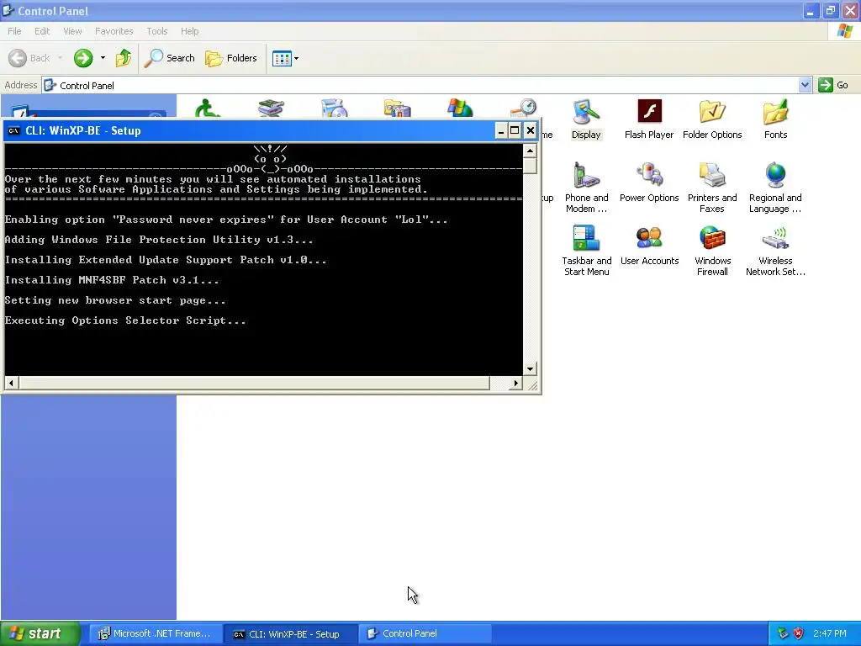Open Printers and Faxes
The image size is (861, 646).
712,188
